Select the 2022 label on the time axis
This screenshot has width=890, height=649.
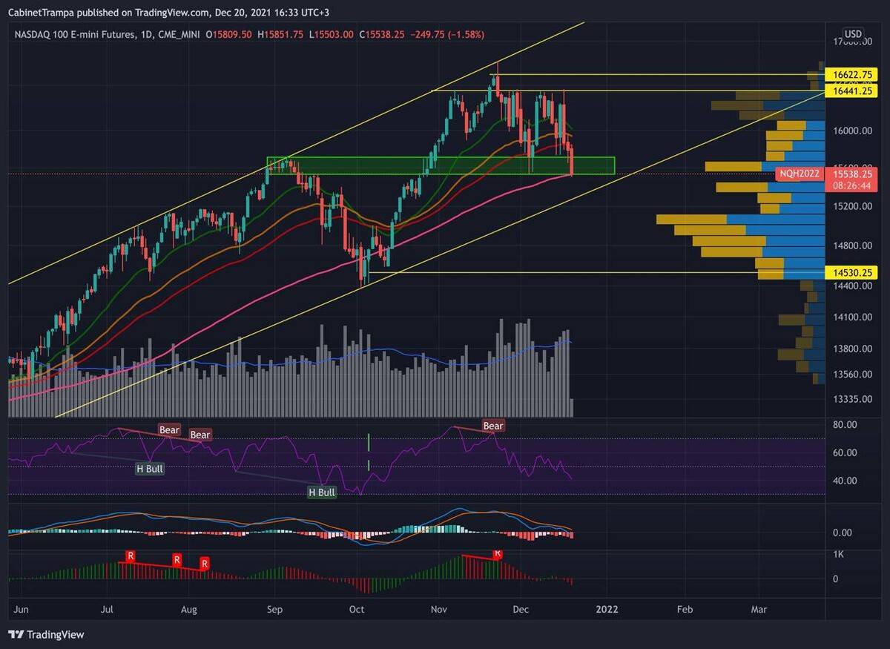point(607,609)
